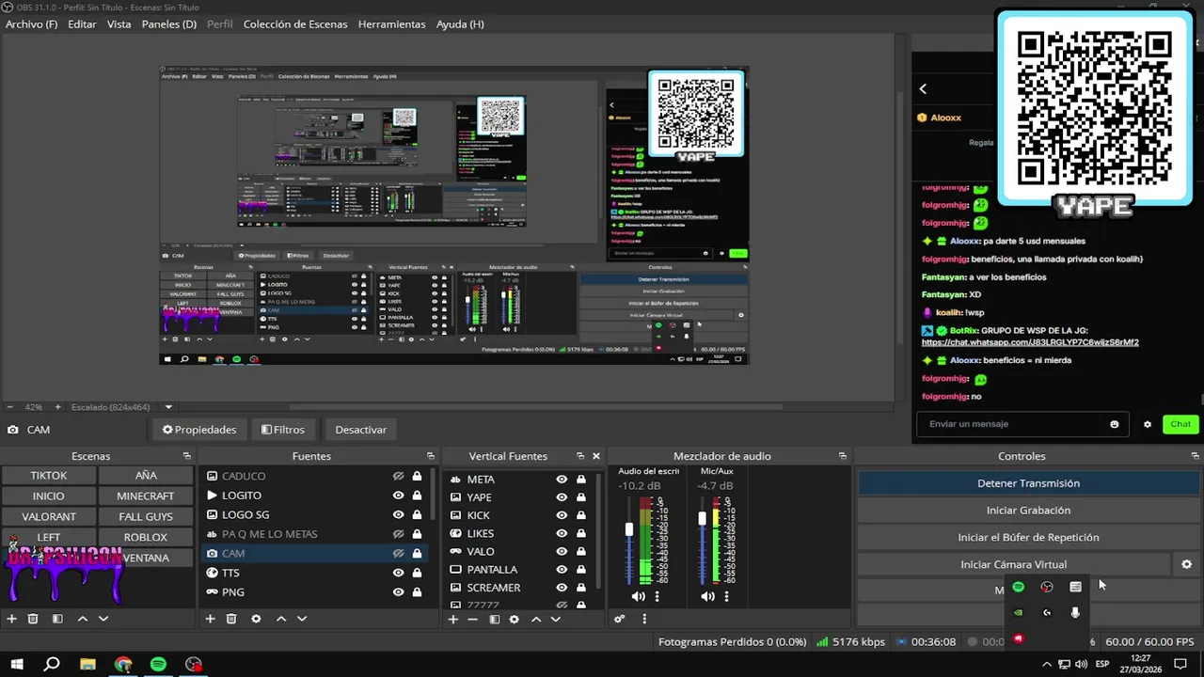Go back using the chat panel arrow
The height and width of the screenshot is (677, 1204).
click(x=923, y=88)
